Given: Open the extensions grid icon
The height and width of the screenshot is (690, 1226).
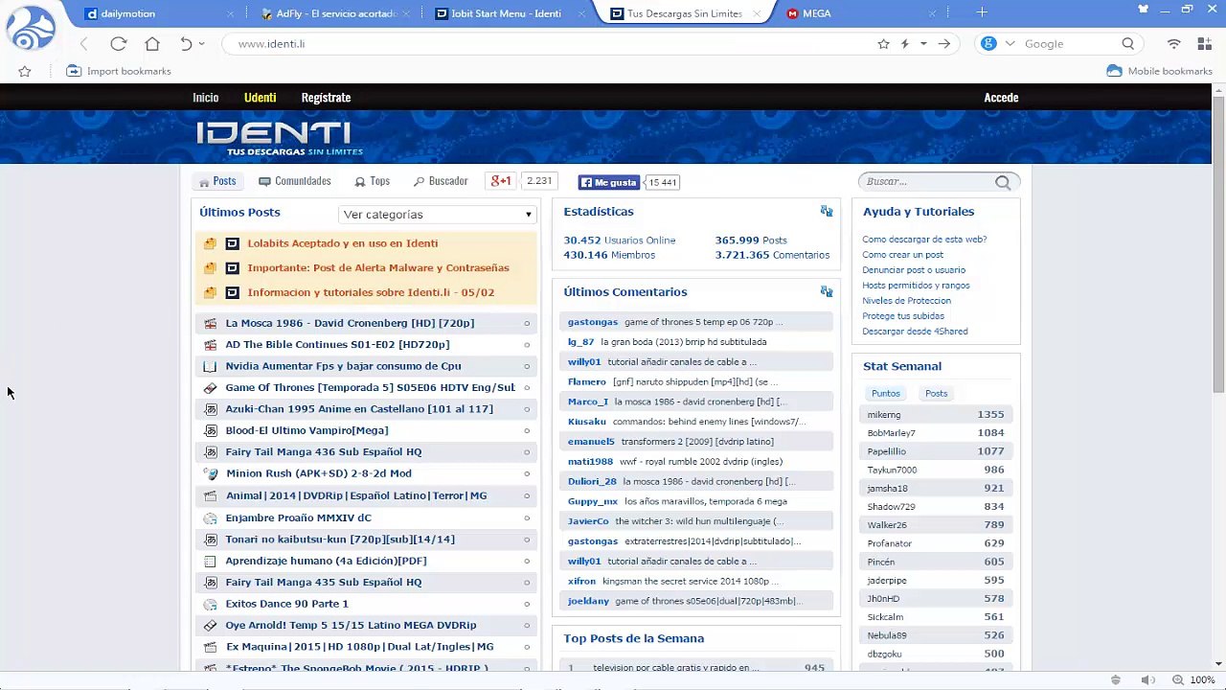Looking at the screenshot, I should (1204, 44).
